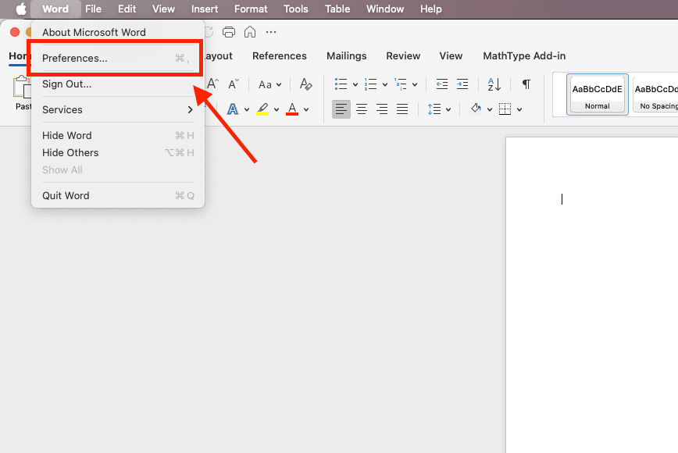Open the Highlight Color dropdown arrow
The width and height of the screenshot is (678, 453).
point(277,110)
